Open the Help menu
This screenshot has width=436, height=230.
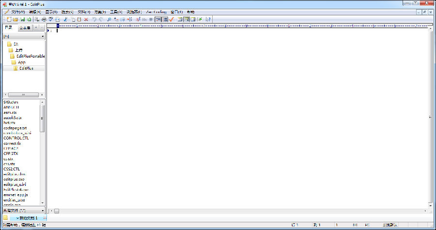coord(191,12)
